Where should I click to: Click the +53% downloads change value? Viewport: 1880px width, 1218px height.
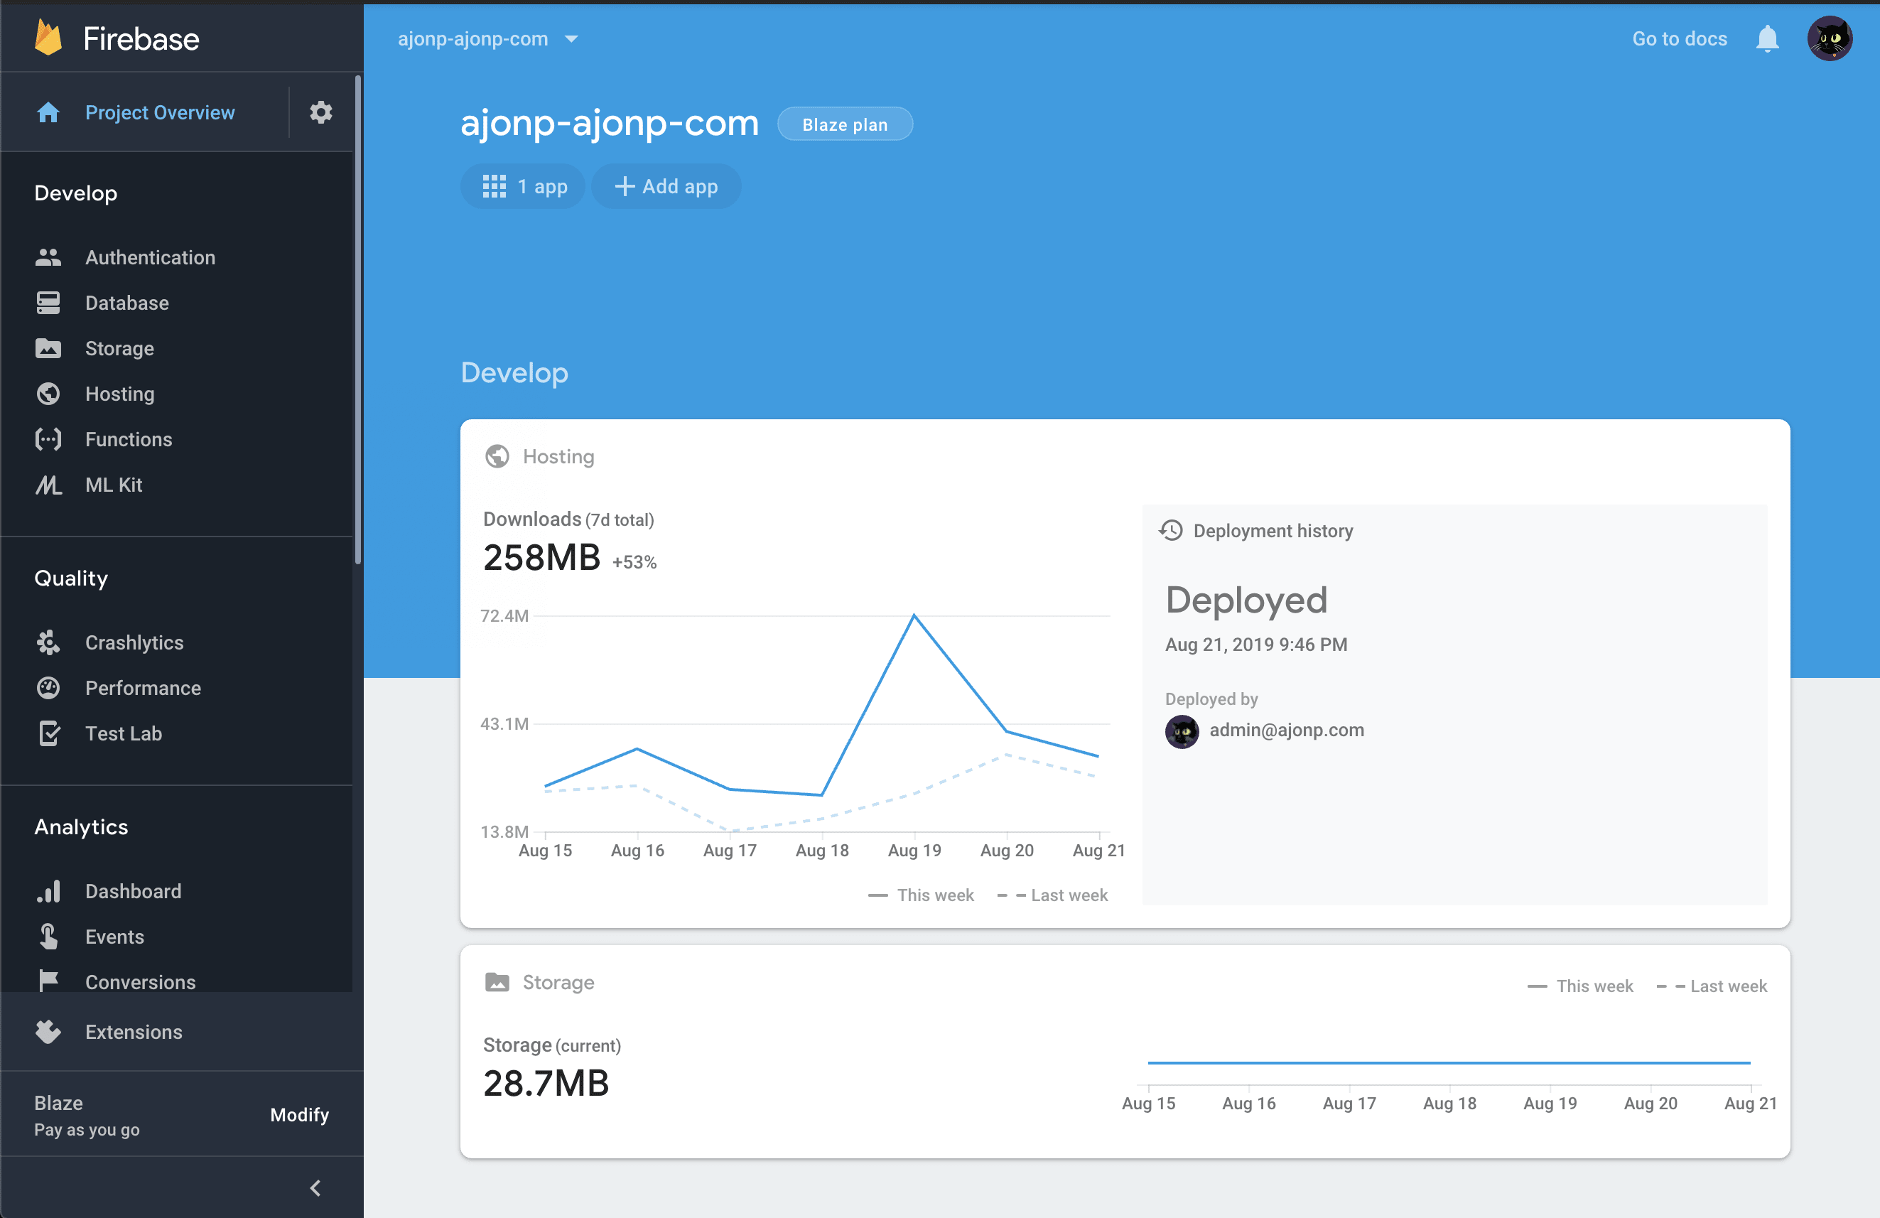pyautogui.click(x=634, y=562)
